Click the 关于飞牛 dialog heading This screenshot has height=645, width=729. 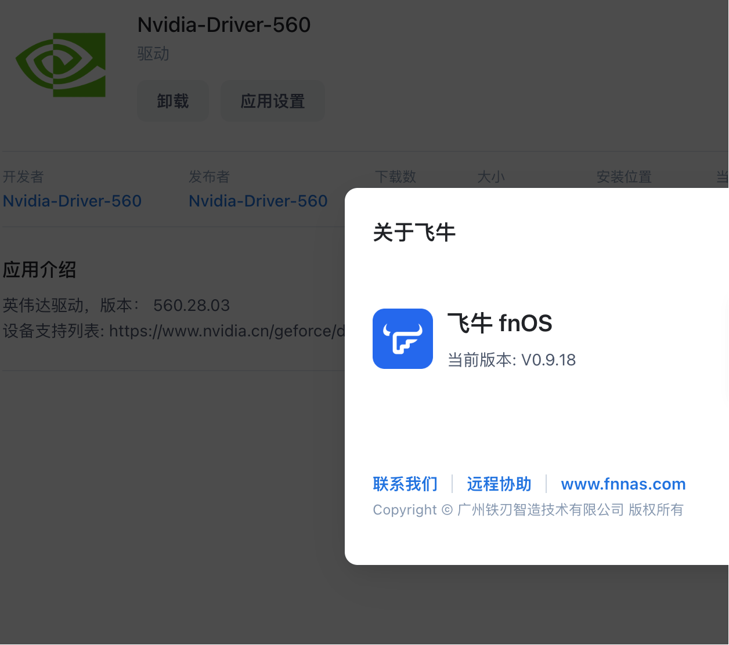click(414, 233)
